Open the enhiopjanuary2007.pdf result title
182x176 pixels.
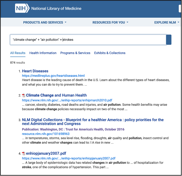coord(46,154)
